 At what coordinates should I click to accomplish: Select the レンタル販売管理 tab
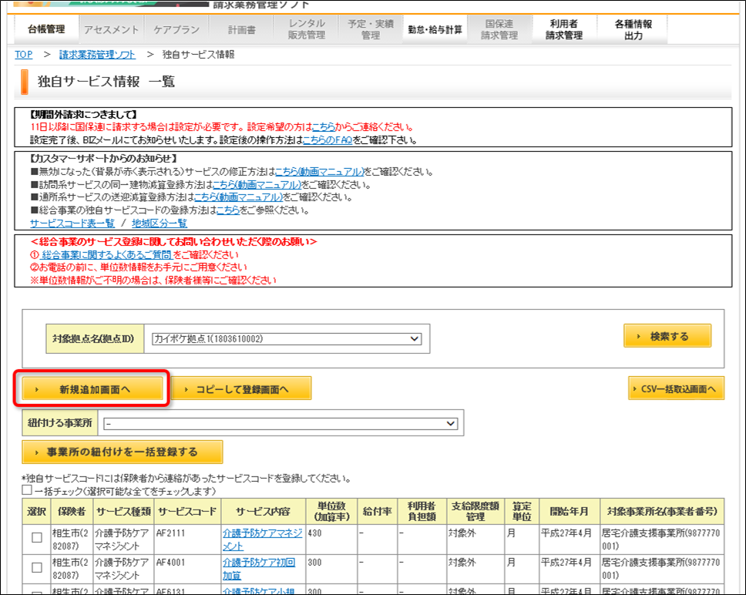[x=307, y=29]
